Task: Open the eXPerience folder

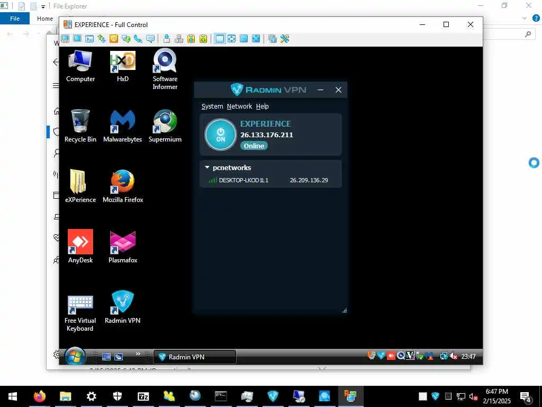Action: coord(80,186)
